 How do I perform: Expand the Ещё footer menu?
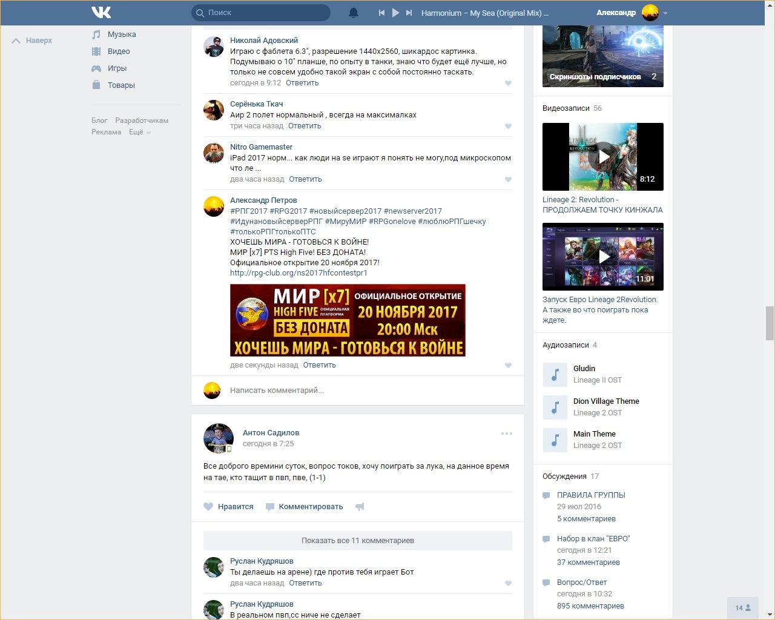[x=139, y=132]
